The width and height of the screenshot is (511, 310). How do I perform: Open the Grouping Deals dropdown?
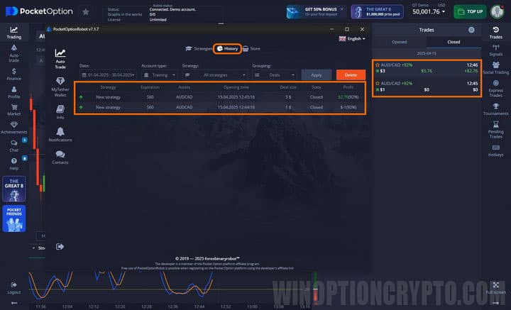pyautogui.click(x=275, y=75)
